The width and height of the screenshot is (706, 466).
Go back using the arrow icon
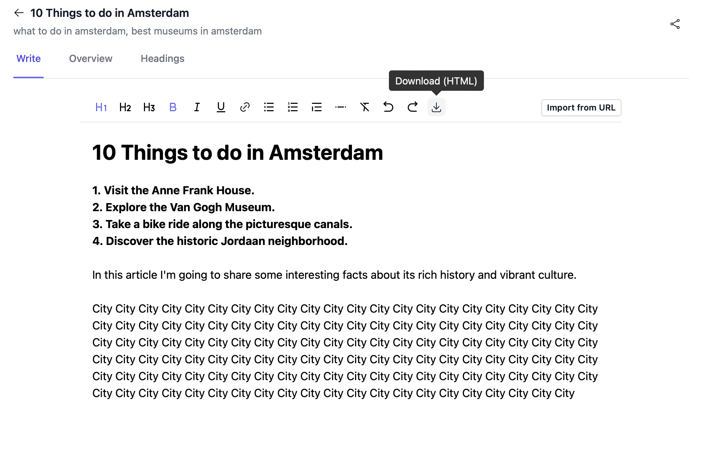(x=19, y=13)
